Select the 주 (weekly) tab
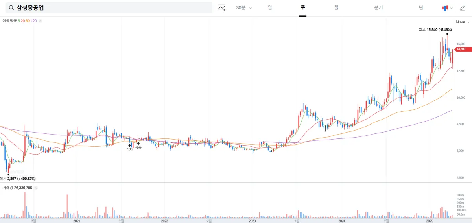The height and width of the screenshot is (223, 472). [x=303, y=7]
